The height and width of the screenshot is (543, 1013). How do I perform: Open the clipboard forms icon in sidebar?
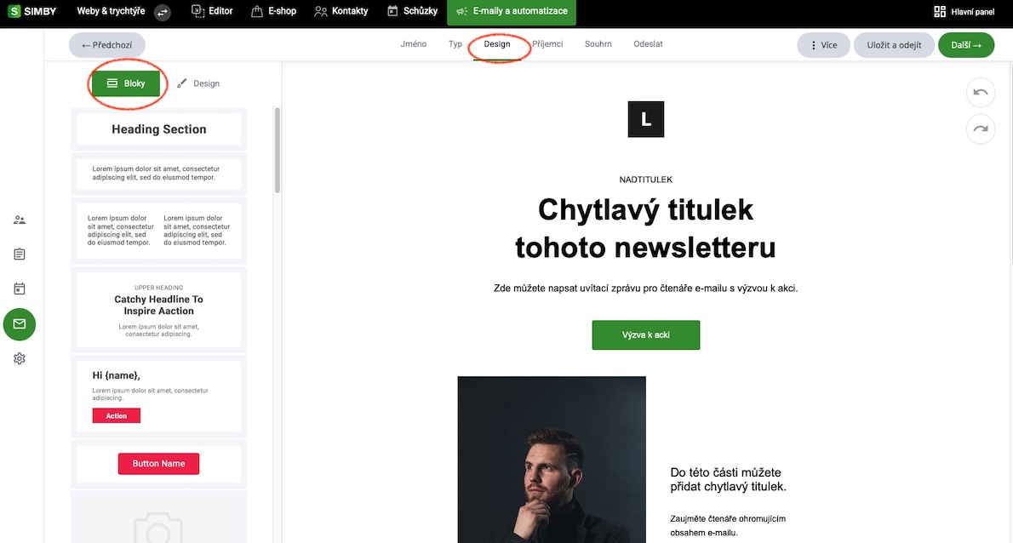[x=20, y=254]
